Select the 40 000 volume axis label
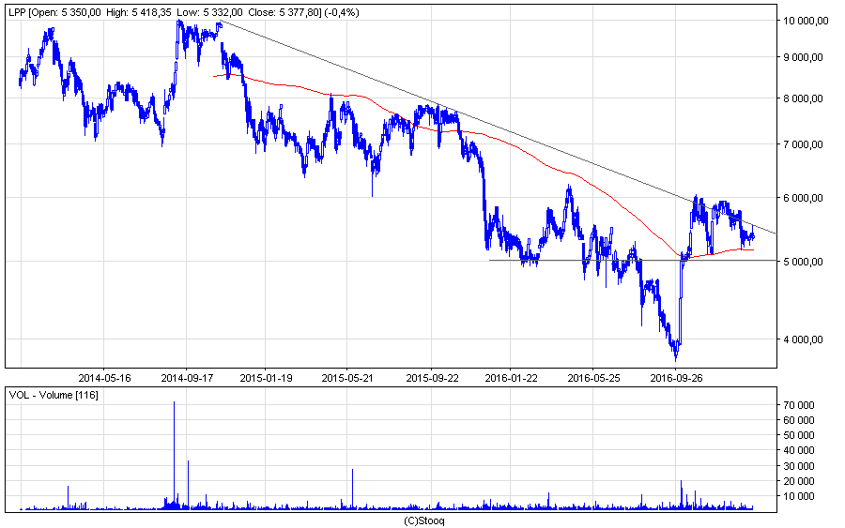 800,450
